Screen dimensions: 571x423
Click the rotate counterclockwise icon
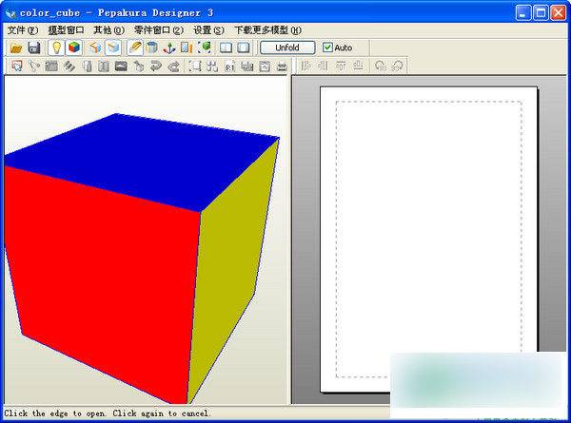point(381,66)
